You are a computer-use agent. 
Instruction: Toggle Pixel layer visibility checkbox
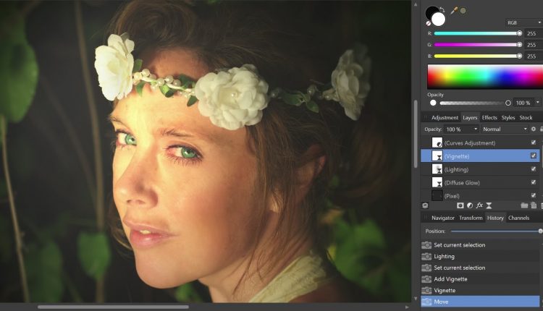[534, 195]
